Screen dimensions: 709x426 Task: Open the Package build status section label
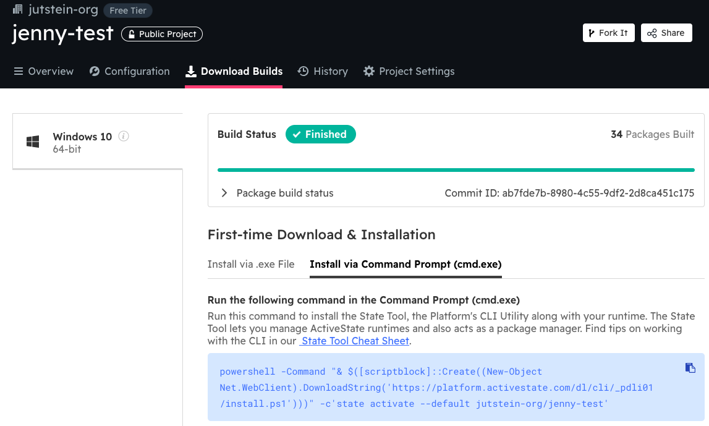click(x=285, y=193)
